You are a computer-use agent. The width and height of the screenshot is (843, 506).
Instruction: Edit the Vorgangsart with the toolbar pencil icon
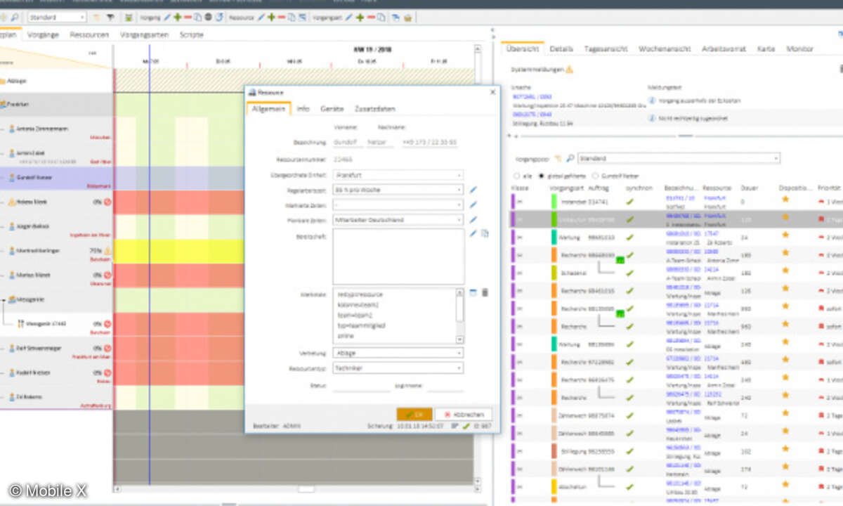point(350,17)
